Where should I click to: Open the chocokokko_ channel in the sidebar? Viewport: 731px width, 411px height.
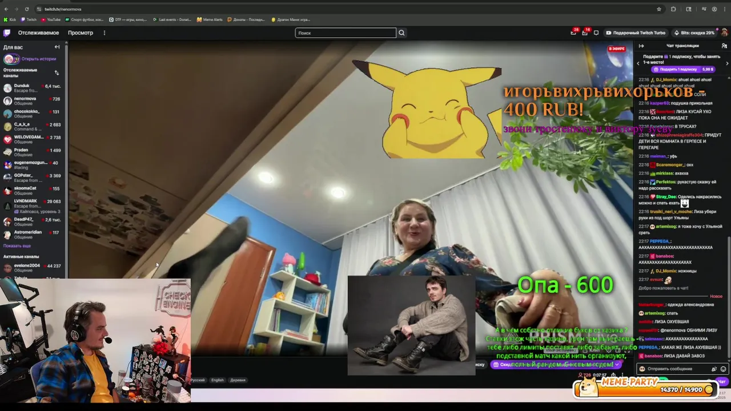point(33,114)
